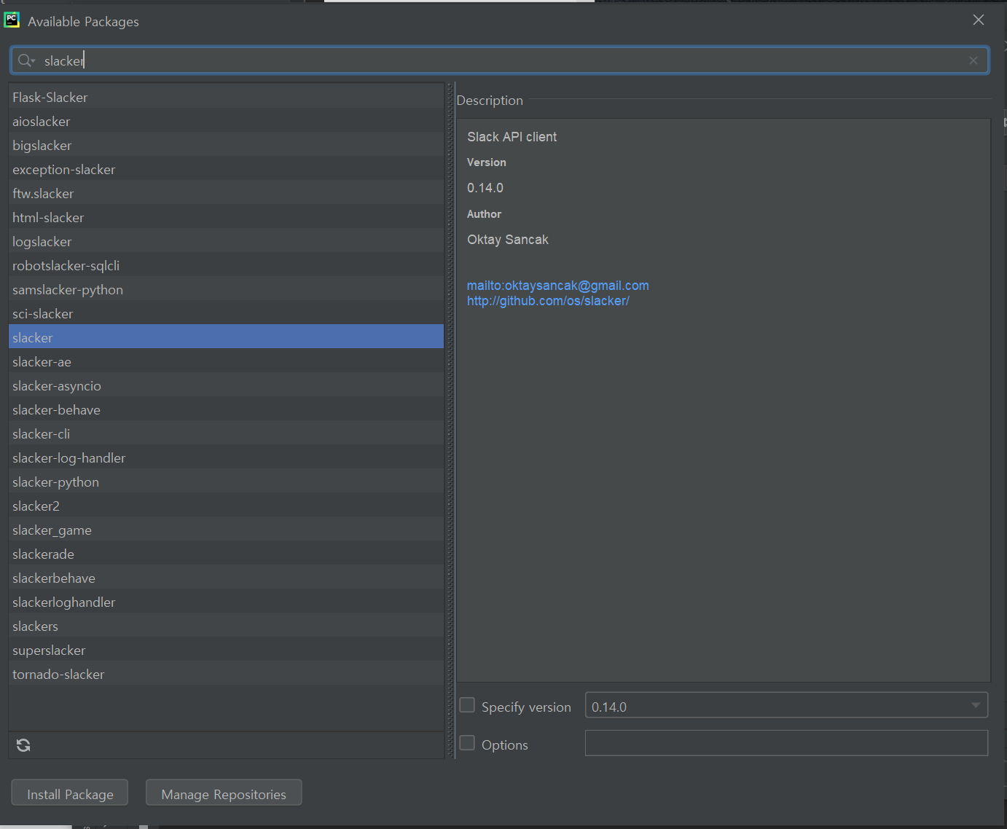Select robotslacker-sqlcli package

point(226,265)
